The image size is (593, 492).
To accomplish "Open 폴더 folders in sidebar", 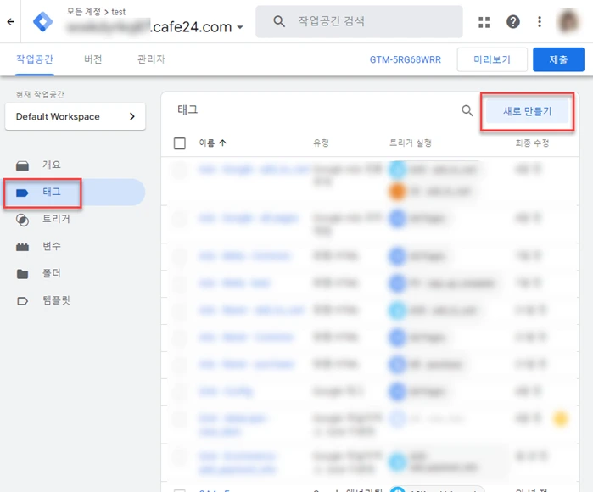I will 51,273.
